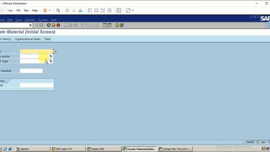Open the SAP System menu
This screenshot has height=152, width=270.
click(43, 20)
